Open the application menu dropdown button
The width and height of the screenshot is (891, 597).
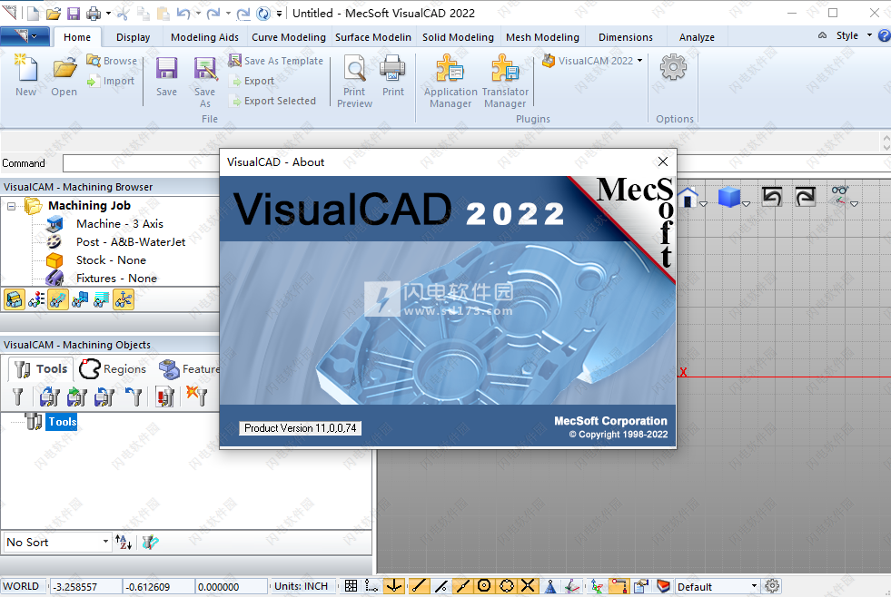coord(24,37)
